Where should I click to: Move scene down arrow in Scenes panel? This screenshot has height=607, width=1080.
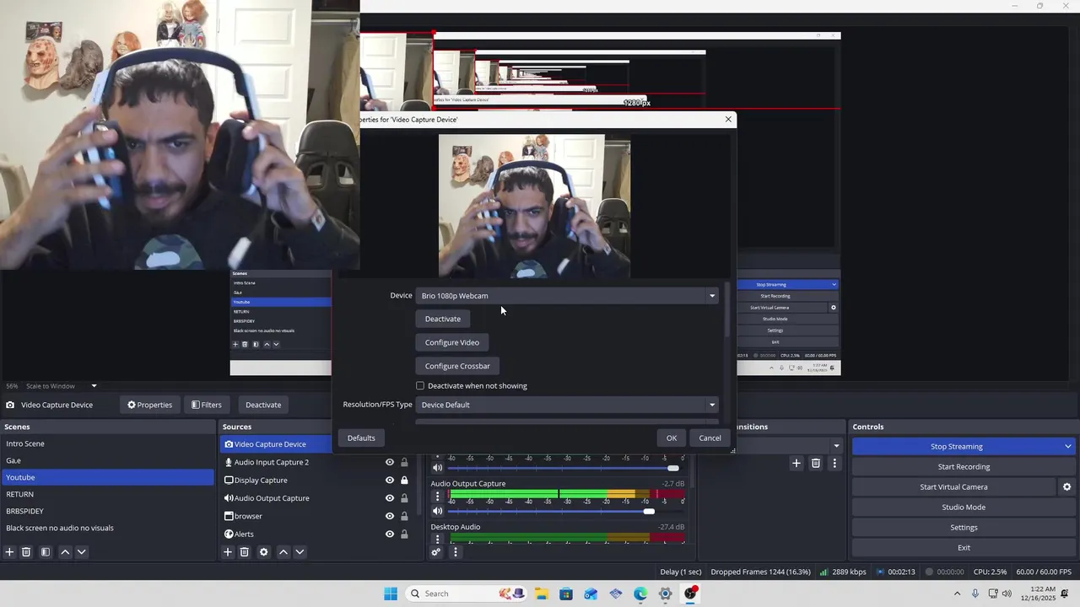[x=81, y=552]
